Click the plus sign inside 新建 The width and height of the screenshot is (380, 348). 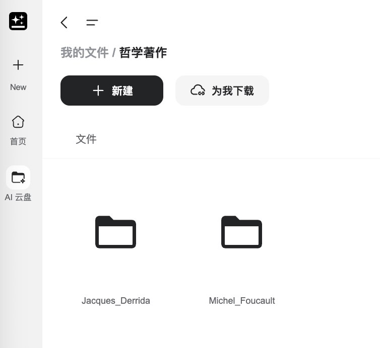[98, 91]
